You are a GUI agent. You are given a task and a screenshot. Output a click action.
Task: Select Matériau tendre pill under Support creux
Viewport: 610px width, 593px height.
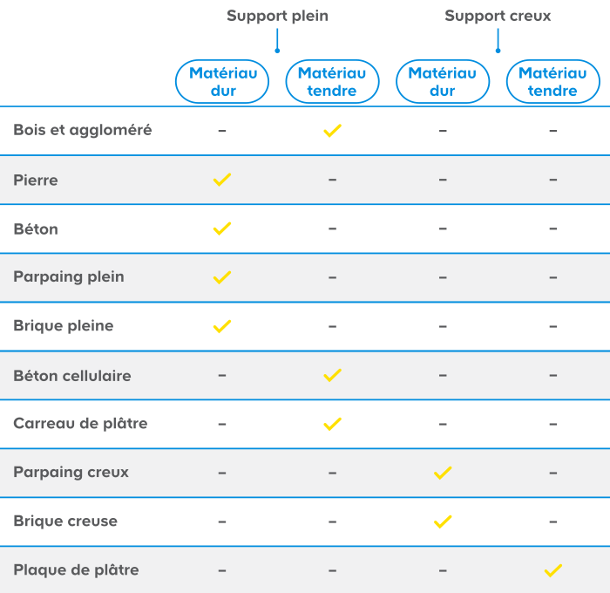pyautogui.click(x=552, y=81)
